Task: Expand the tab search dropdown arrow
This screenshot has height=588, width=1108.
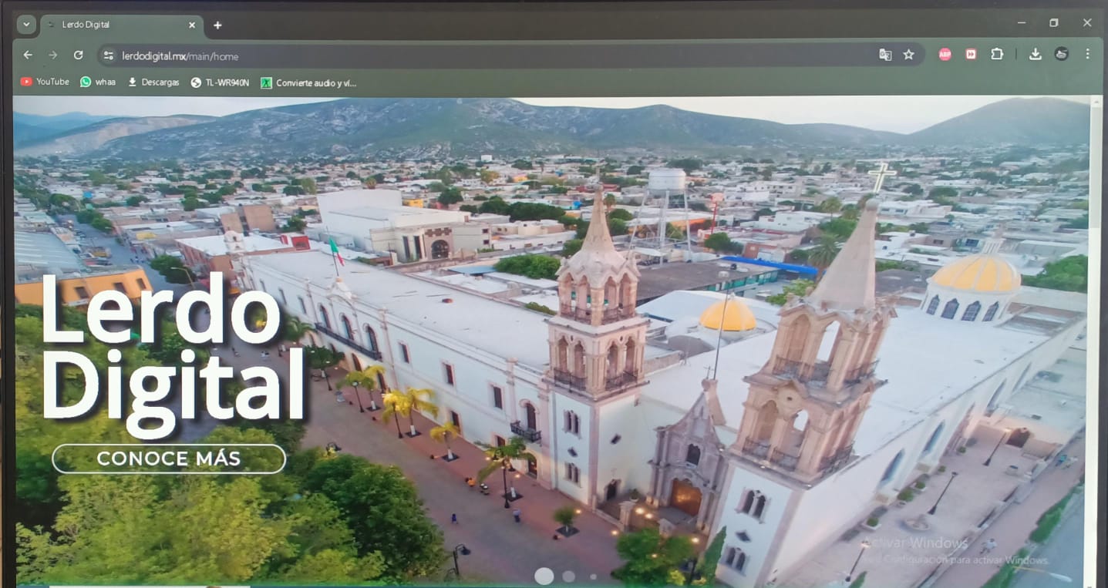Action: [x=26, y=25]
